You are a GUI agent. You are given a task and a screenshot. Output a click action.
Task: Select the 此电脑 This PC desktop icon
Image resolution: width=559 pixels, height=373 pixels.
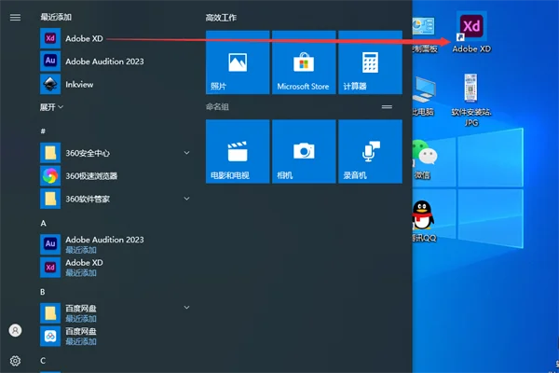[x=423, y=96]
